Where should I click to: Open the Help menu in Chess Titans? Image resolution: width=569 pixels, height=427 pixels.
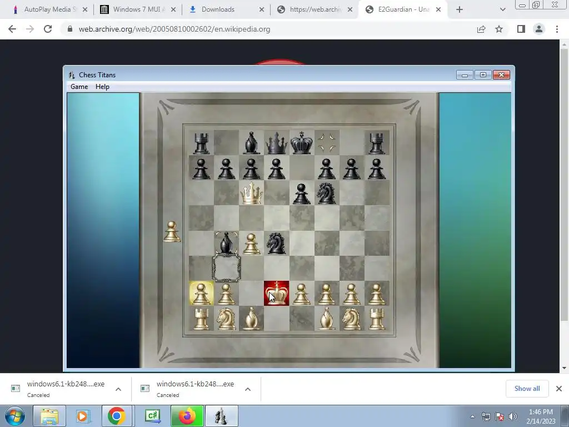click(x=102, y=86)
